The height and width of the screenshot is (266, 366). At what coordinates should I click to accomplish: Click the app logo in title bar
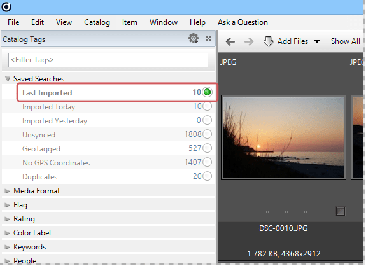tap(6, 7)
